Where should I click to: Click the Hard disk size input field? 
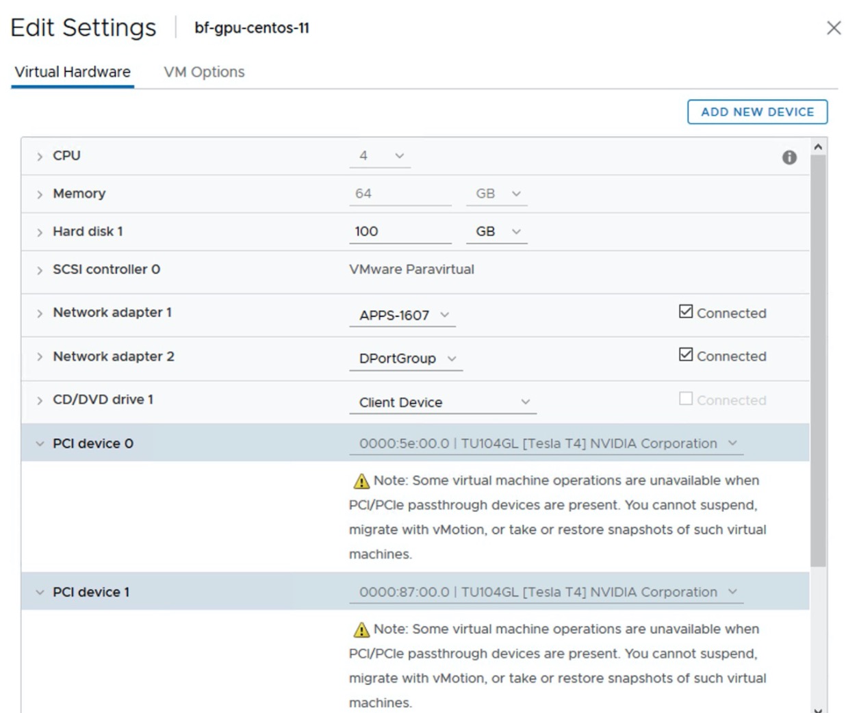tap(399, 232)
